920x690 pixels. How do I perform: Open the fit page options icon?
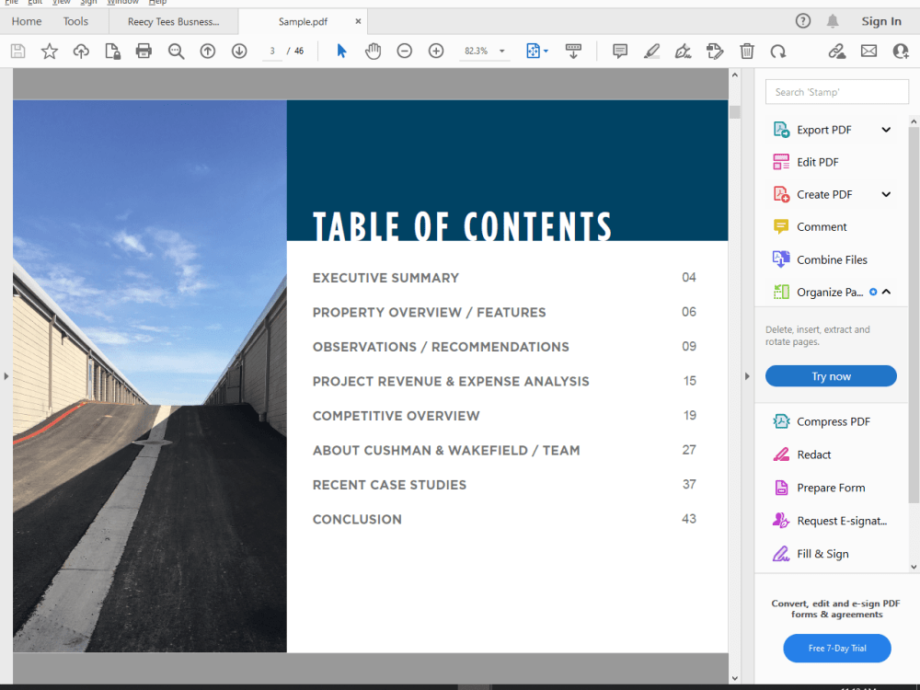(537, 51)
